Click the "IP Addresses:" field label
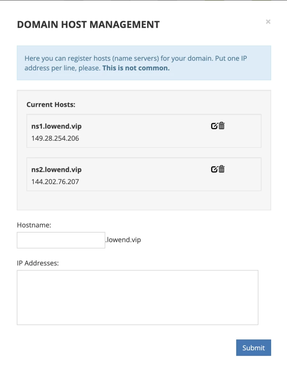 [38, 263]
